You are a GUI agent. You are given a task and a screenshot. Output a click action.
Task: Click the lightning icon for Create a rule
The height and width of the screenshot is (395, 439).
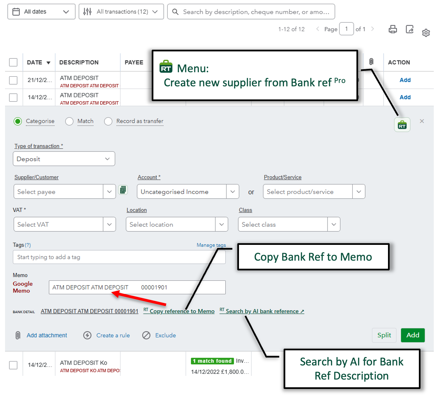point(87,335)
